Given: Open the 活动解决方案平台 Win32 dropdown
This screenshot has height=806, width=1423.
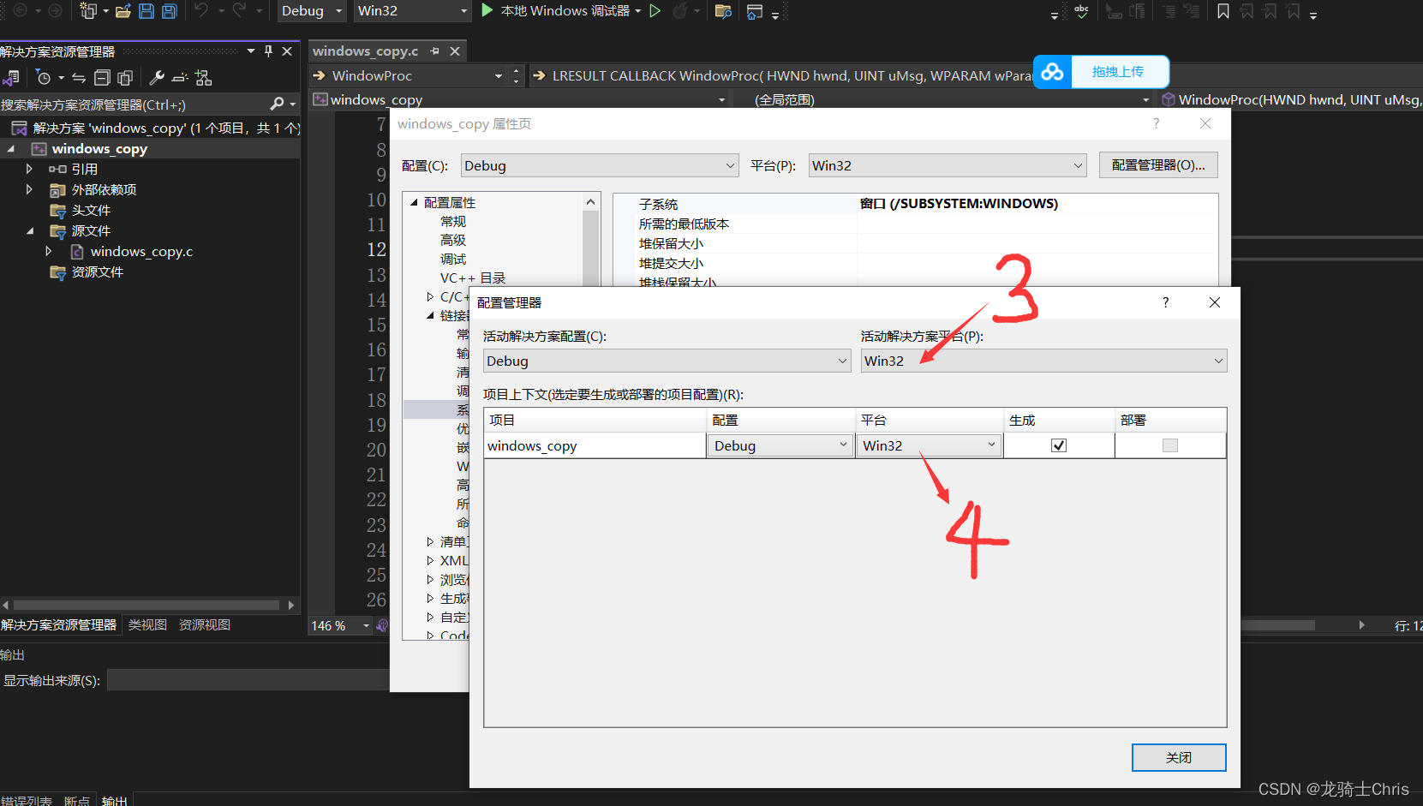Looking at the screenshot, I should click(x=1043, y=361).
